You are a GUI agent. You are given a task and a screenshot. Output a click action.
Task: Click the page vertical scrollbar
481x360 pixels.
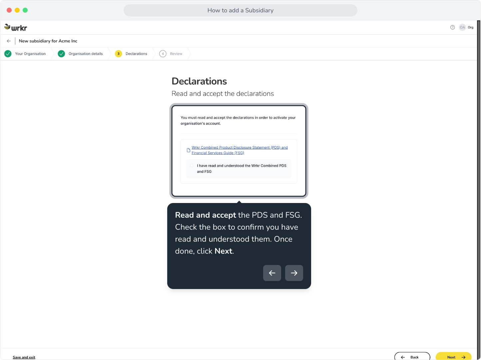(x=479, y=190)
